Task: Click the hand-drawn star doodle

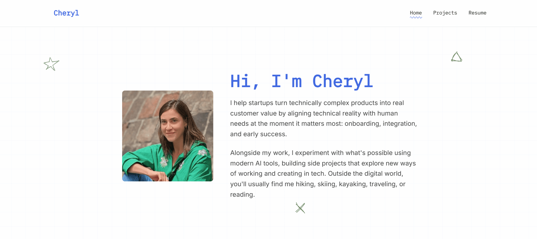Action: tap(51, 64)
